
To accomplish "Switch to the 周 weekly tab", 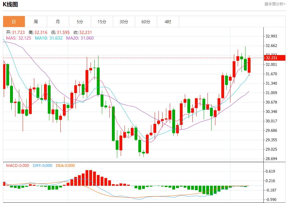I will (x=36, y=22).
